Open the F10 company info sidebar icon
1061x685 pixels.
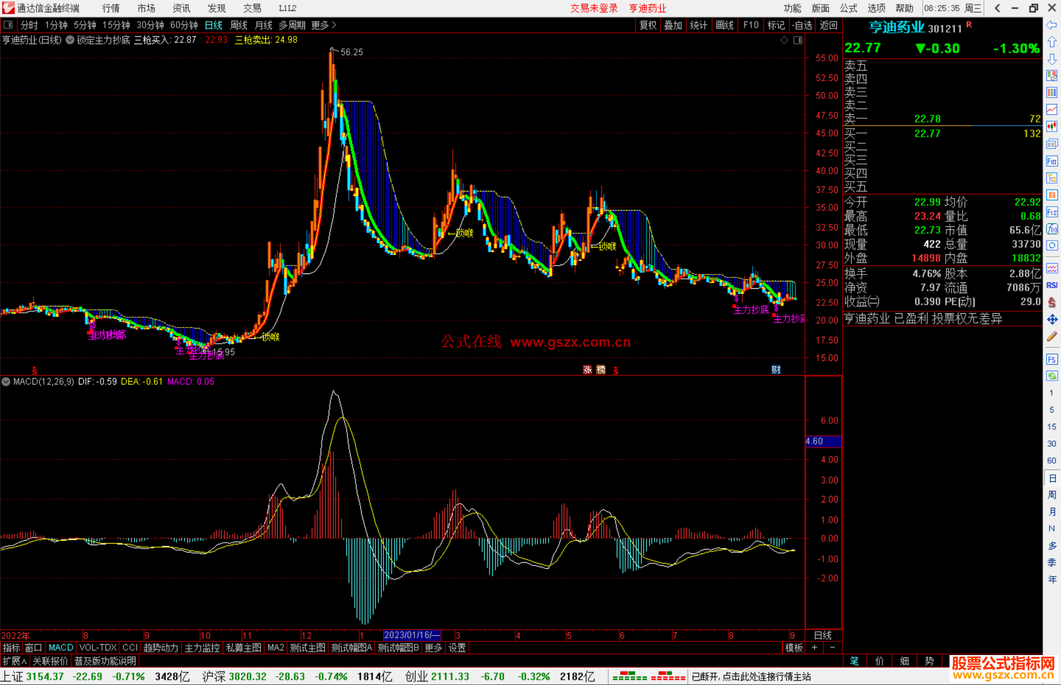(x=1052, y=161)
